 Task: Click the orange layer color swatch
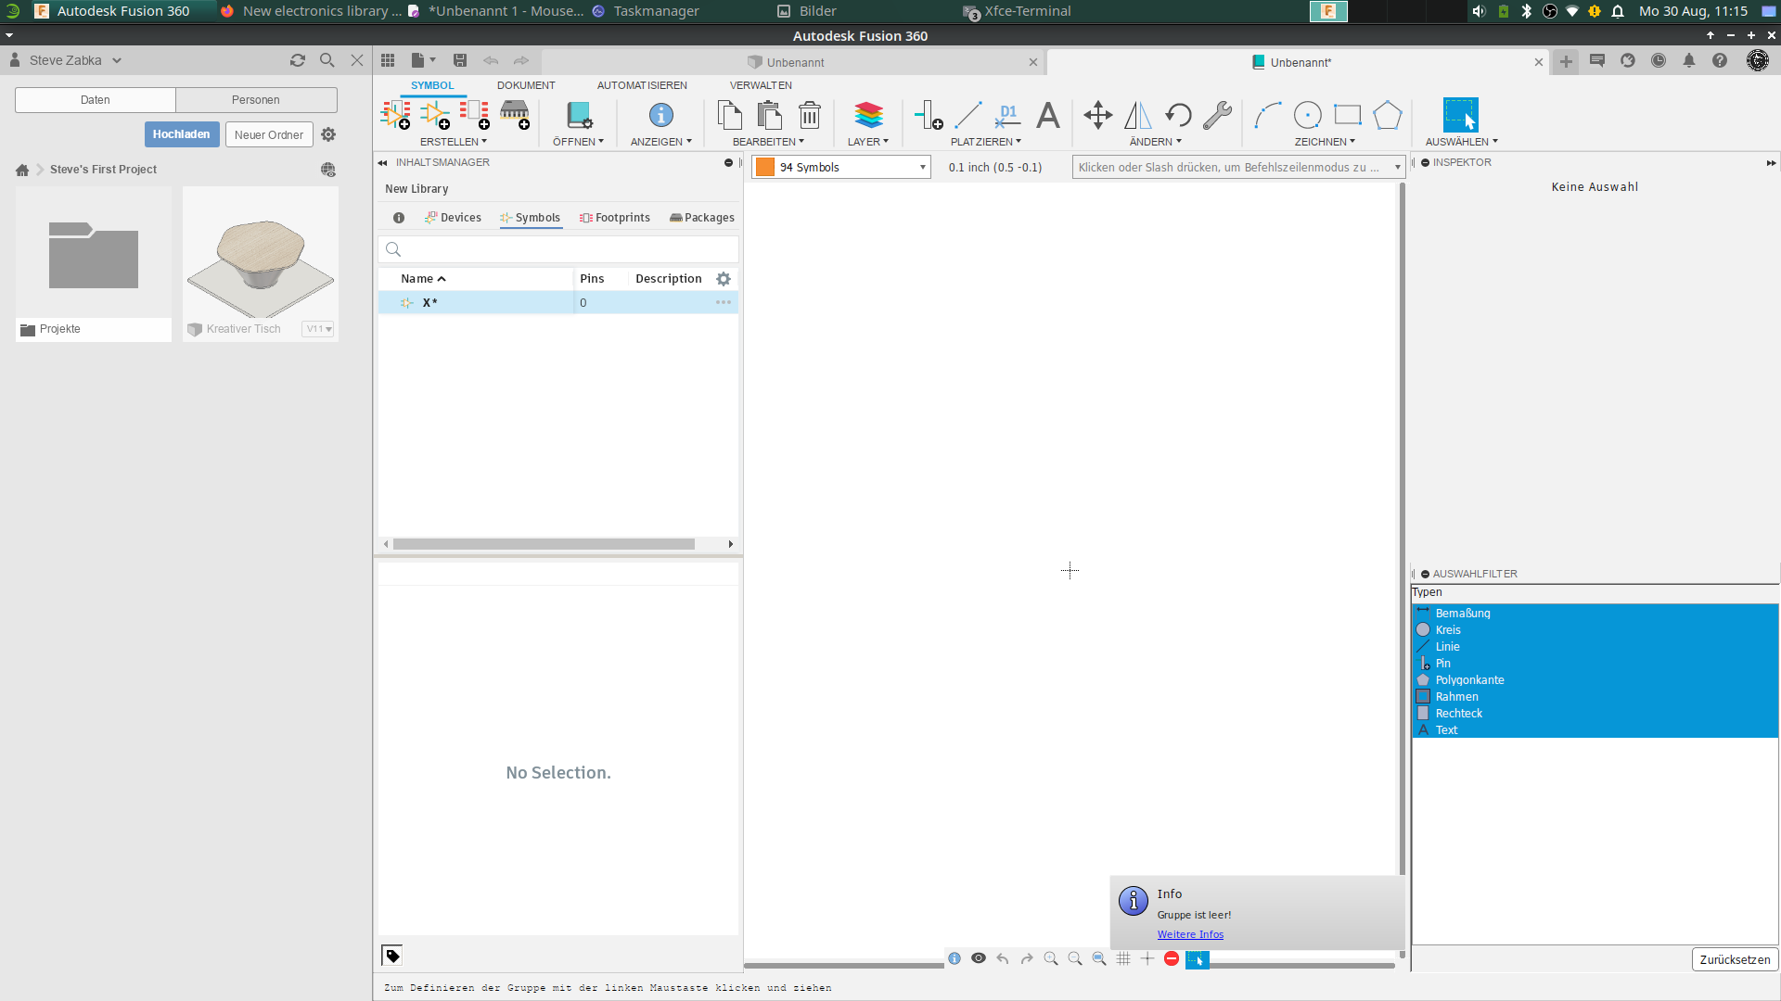[764, 168]
